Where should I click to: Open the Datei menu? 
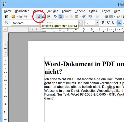click(x=7, y=11)
